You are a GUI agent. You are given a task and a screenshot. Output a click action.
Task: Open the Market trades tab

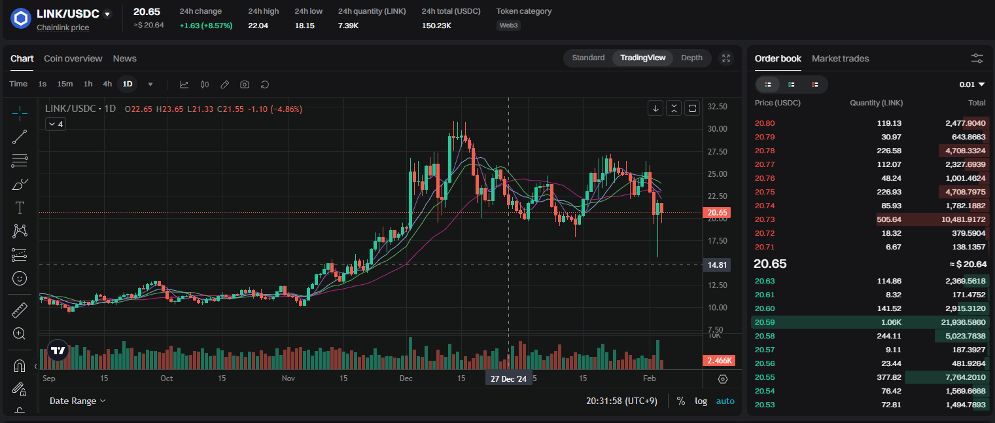pos(841,58)
